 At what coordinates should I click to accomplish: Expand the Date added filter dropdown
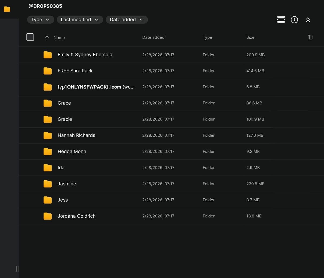[126, 20]
